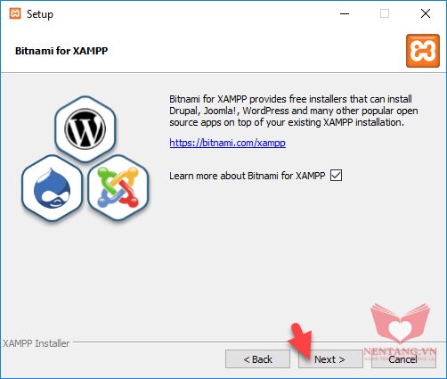
Task: Click the 'Setup' title bar text
Action: click(x=40, y=14)
